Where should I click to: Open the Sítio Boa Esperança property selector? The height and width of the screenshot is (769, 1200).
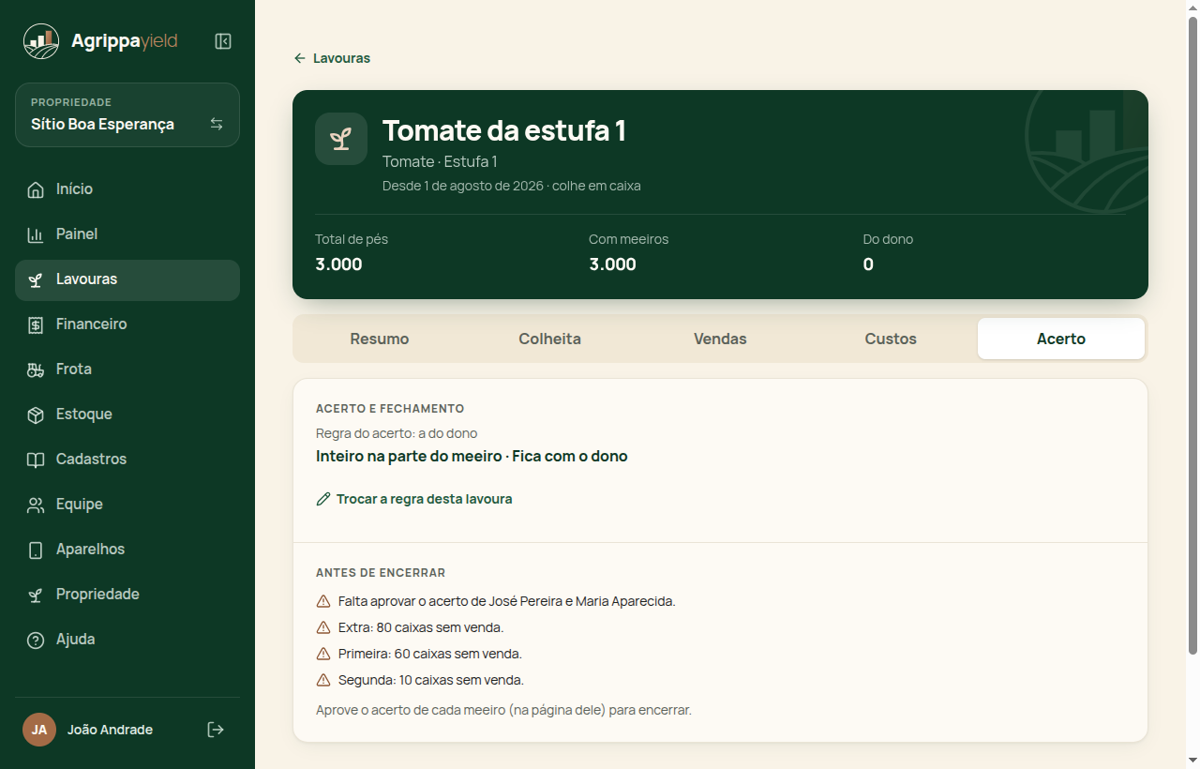(127, 114)
